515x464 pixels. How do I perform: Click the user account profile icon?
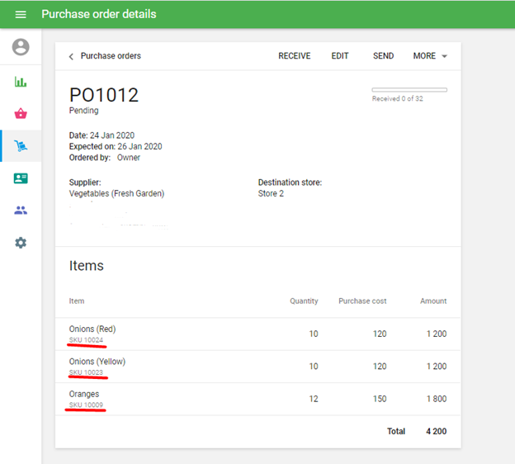(21, 47)
